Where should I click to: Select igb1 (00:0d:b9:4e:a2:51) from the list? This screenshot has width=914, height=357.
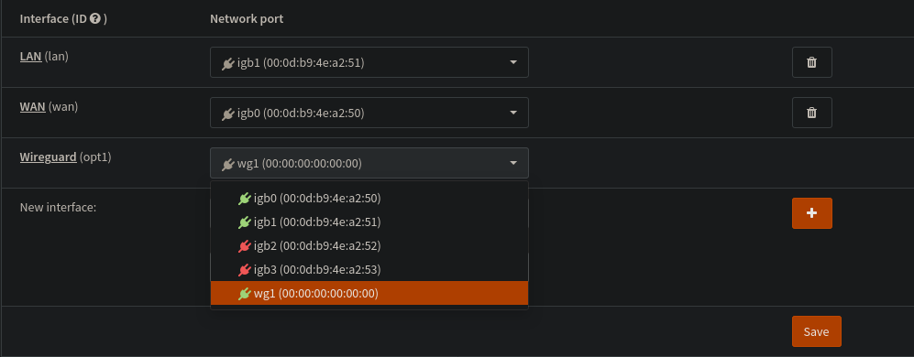coord(369,222)
